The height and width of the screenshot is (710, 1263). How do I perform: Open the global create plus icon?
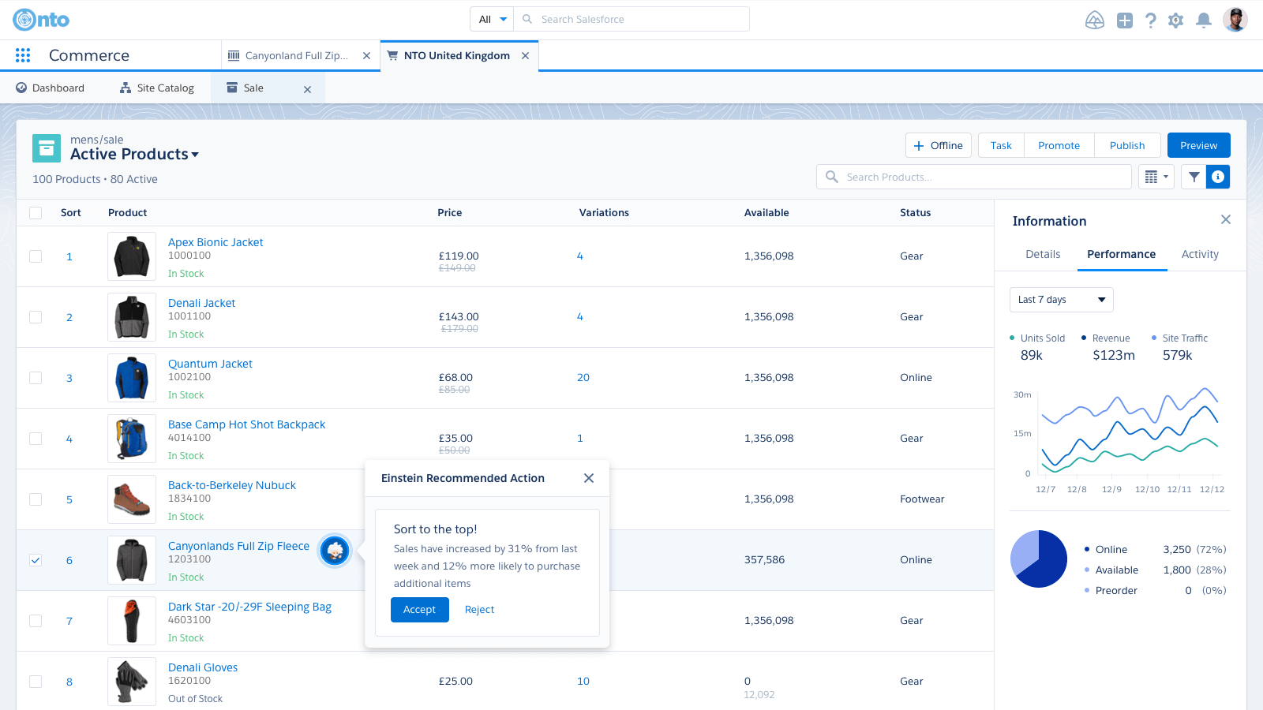tap(1124, 21)
